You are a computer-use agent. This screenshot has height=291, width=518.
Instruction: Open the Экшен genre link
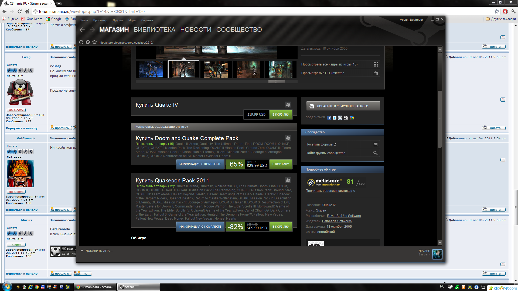(321, 210)
